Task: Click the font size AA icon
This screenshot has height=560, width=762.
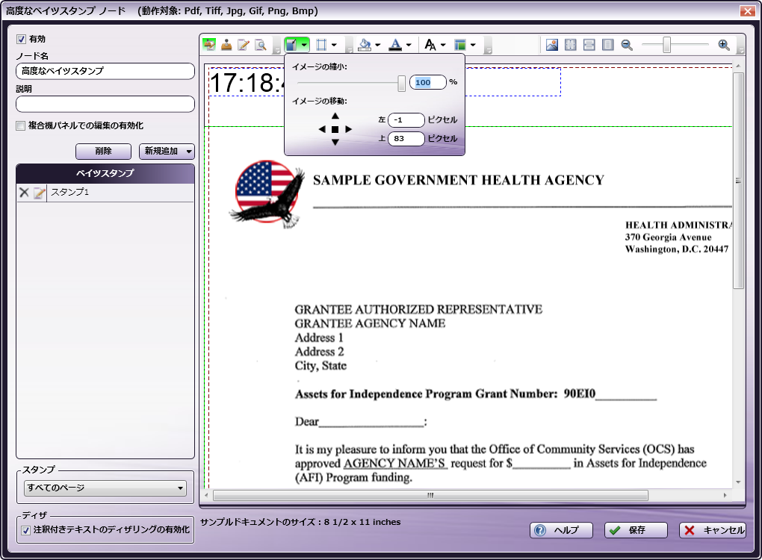Action: (x=430, y=45)
